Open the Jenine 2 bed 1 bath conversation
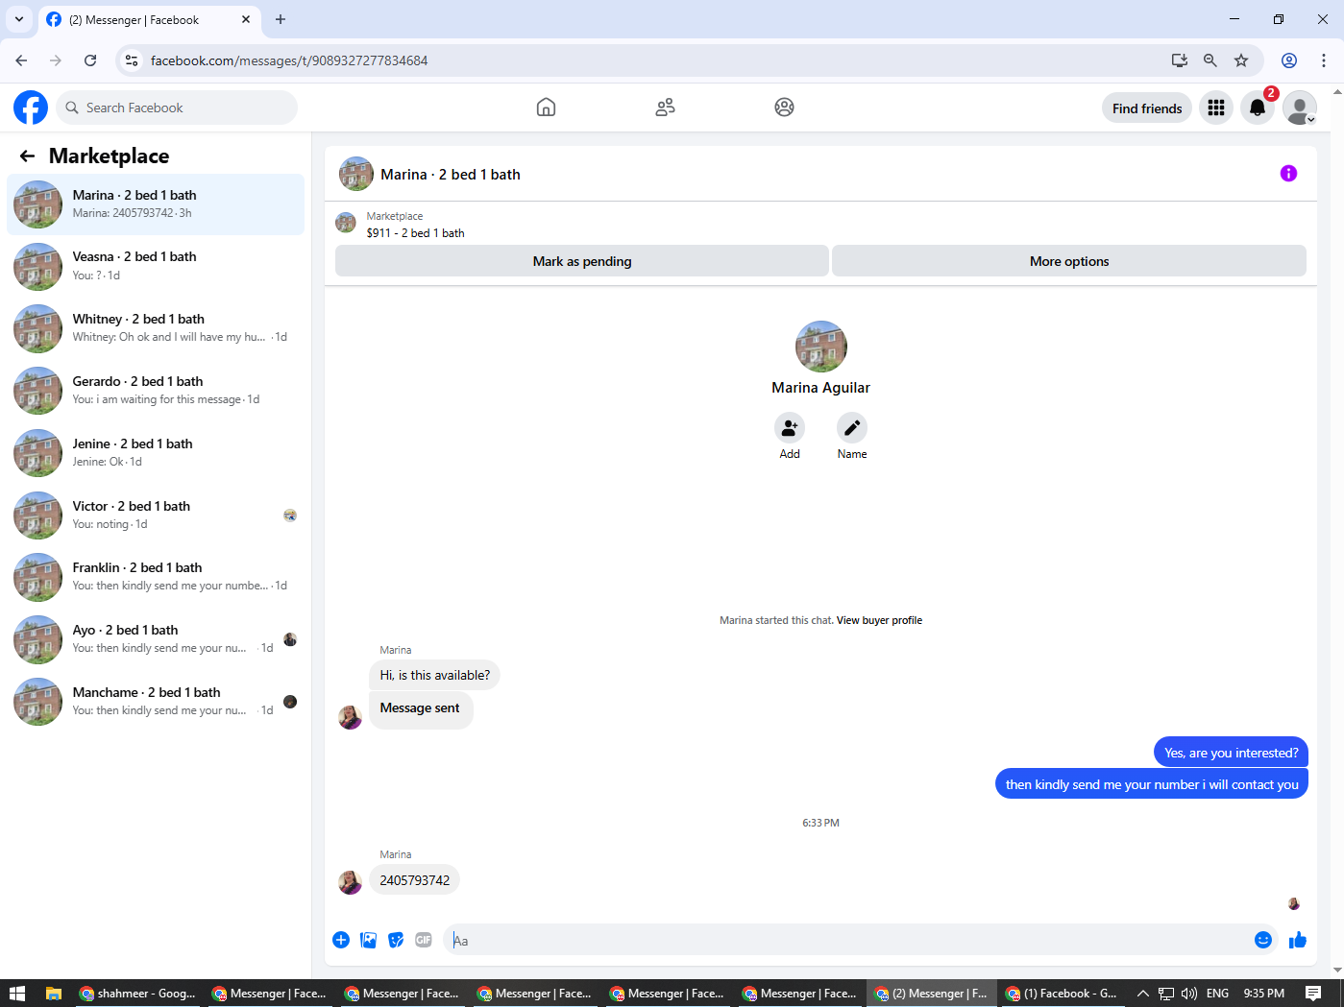1344x1007 pixels. 156,453
